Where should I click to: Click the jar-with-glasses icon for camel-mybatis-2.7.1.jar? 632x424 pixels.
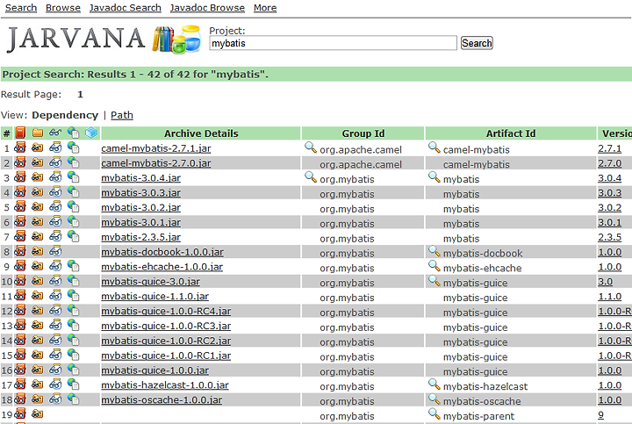pyautogui.click(x=55, y=147)
